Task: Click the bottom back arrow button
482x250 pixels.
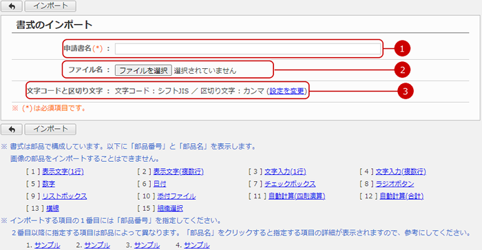Action: (12, 129)
